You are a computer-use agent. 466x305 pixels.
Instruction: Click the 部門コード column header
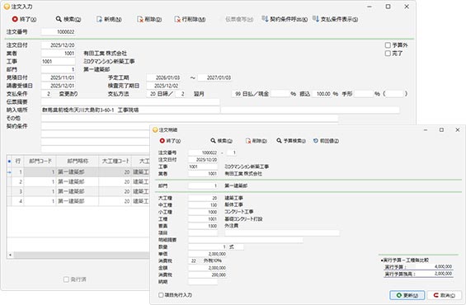point(40,162)
